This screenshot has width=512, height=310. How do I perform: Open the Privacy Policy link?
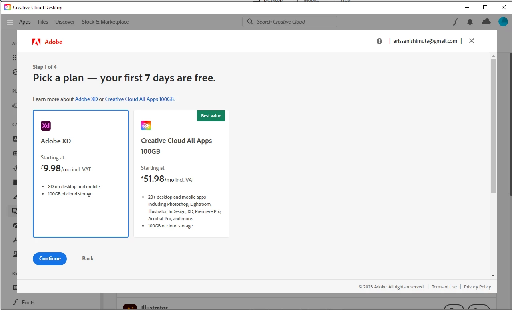point(478,287)
